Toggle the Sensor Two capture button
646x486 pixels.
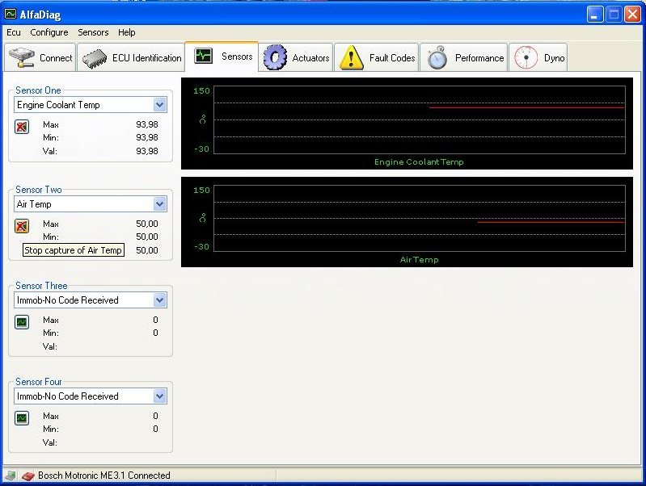click(22, 225)
